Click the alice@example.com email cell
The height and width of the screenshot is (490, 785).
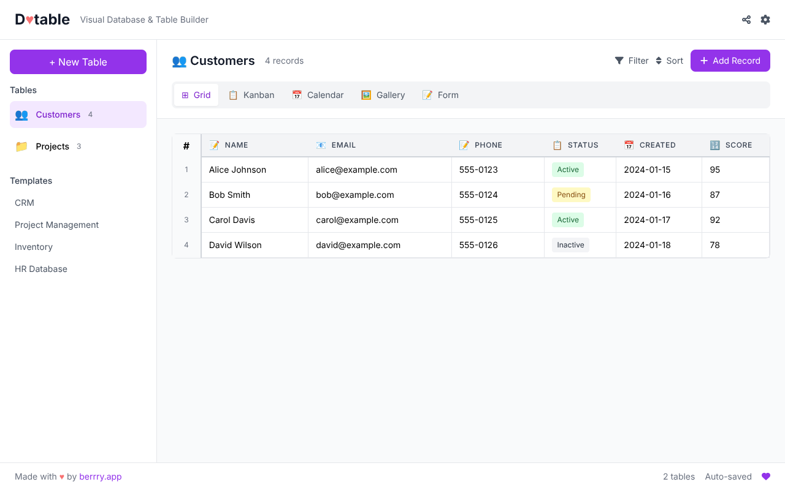click(356, 170)
